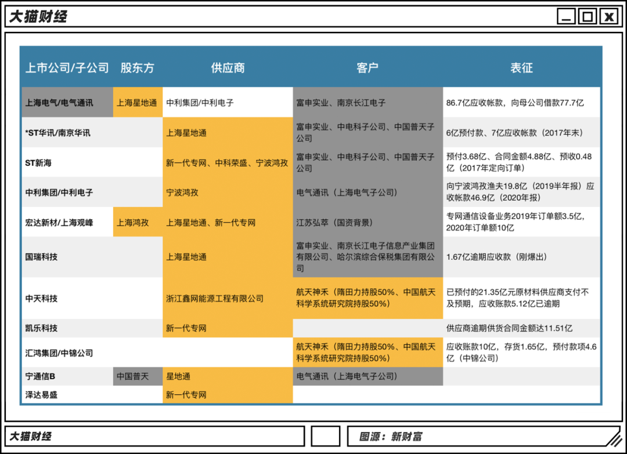The image size is (627, 454).
Task: Click 电气通讯 customer cell in 中利集团 row
Action: (367, 192)
